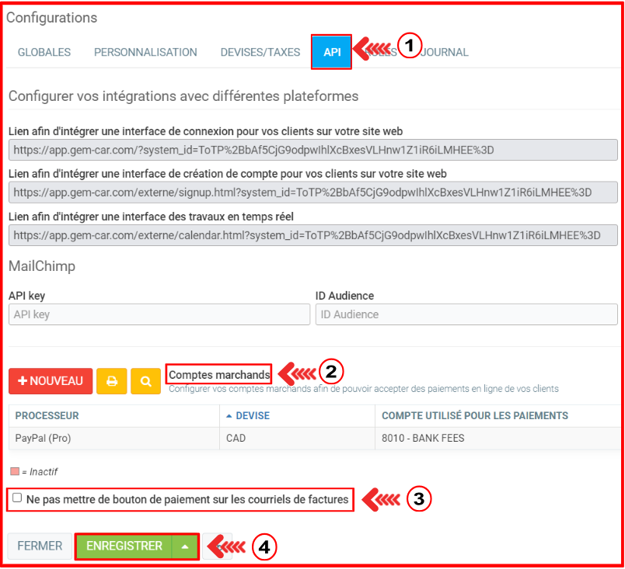Click the signup.html account creation link field
The image size is (625, 569).
click(312, 192)
